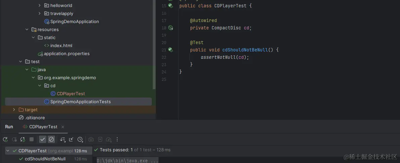The width and height of the screenshot is (400, 163).
Task: Collapse the static folder
Action: tap(33, 37)
